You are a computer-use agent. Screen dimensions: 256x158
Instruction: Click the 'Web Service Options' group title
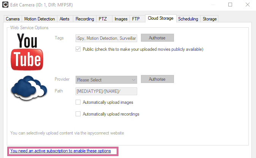tap(29, 28)
